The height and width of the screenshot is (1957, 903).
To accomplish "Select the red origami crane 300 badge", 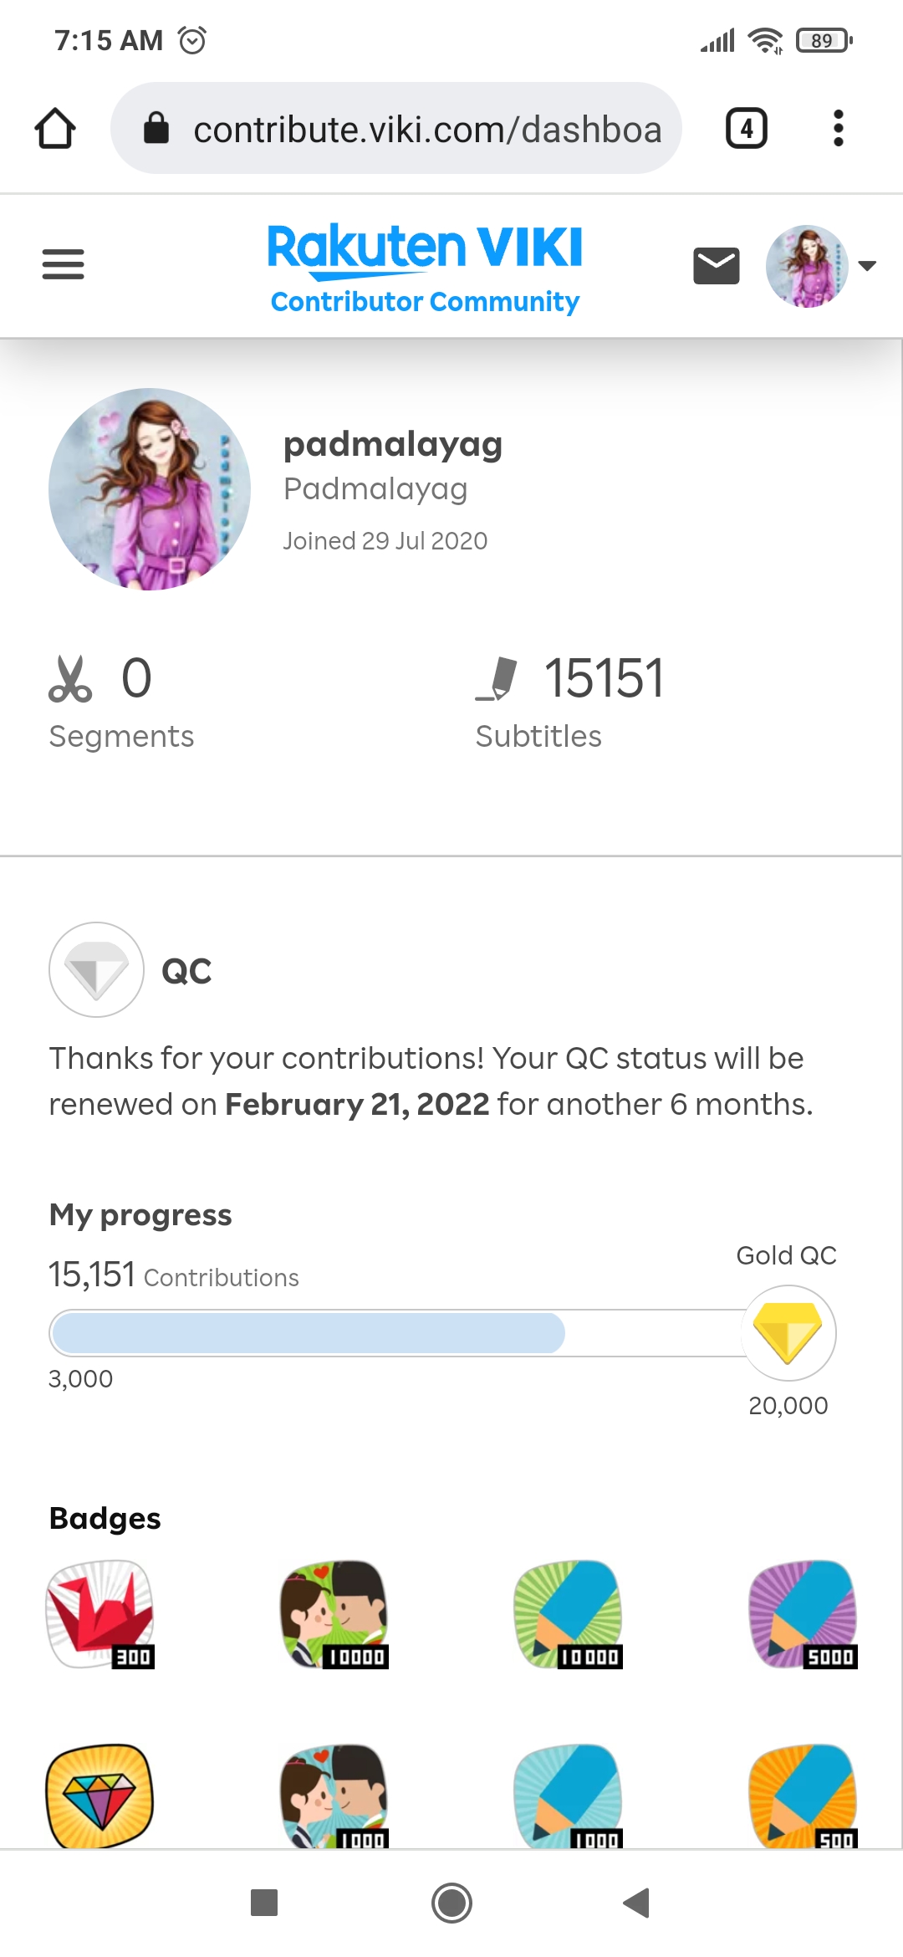I will (x=100, y=1614).
